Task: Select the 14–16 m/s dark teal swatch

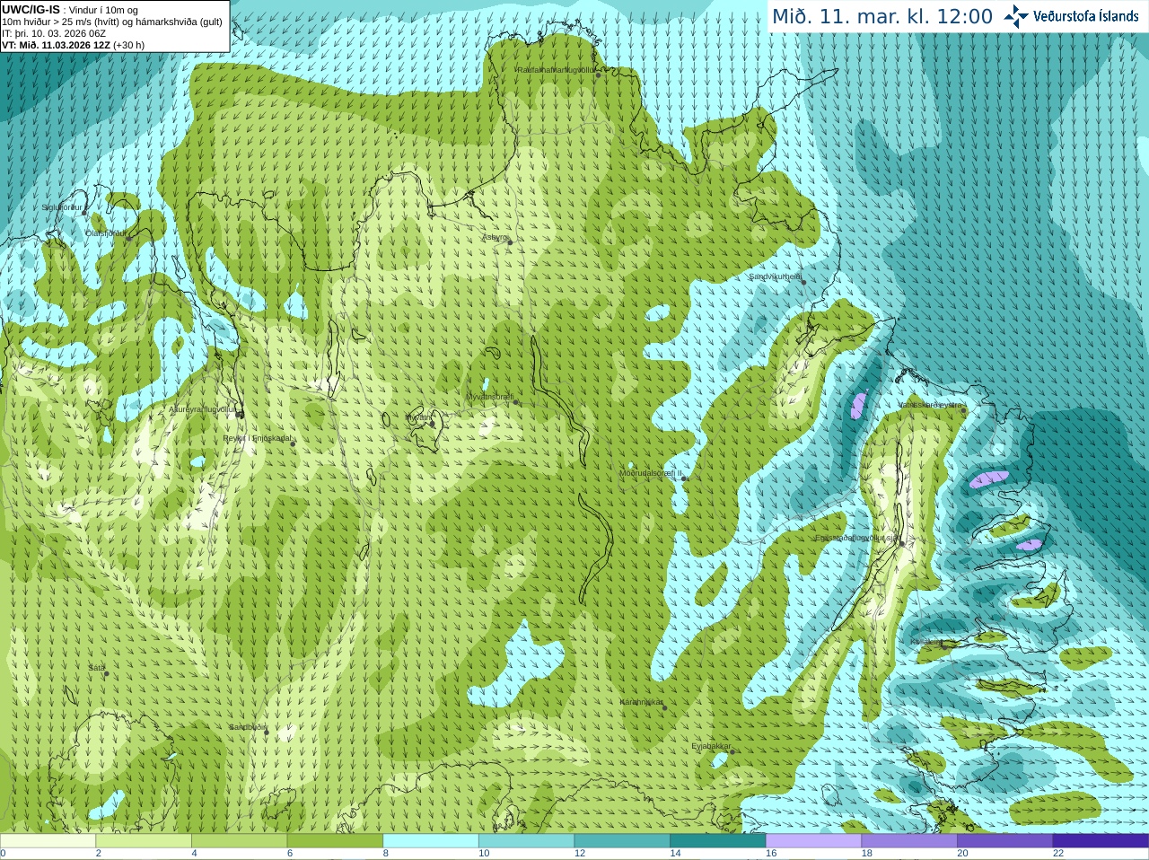Action: pyautogui.click(x=718, y=841)
